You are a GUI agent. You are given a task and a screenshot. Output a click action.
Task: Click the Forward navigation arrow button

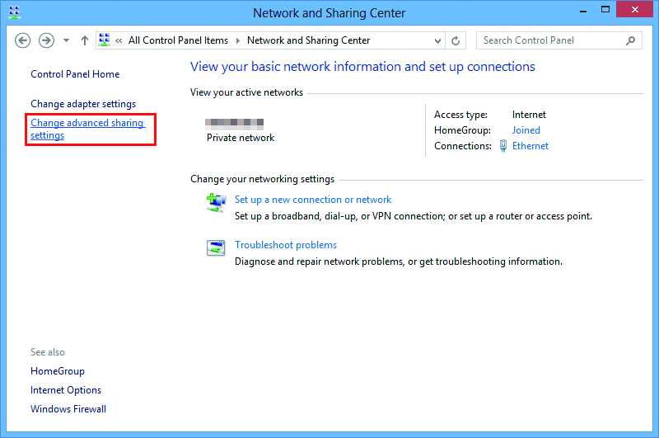coord(46,40)
